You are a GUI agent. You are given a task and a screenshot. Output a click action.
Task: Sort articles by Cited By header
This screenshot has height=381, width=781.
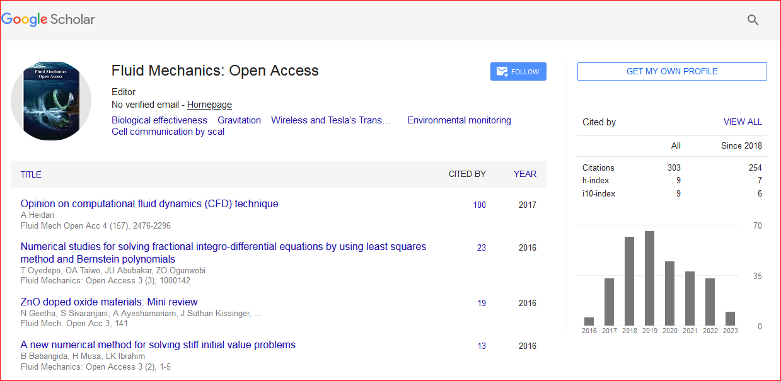pos(467,174)
